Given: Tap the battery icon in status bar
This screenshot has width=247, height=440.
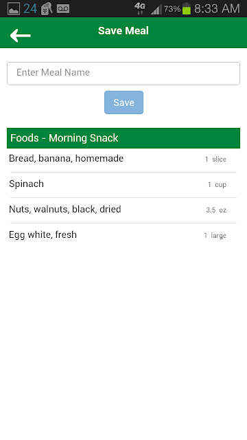Looking at the screenshot, I should (187, 9).
